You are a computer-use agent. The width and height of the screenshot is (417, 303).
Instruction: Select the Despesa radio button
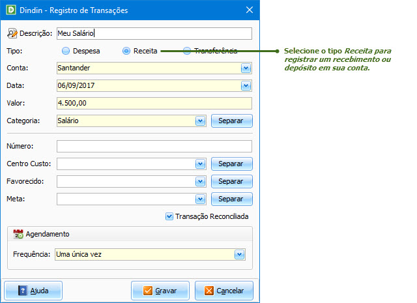pos(65,51)
